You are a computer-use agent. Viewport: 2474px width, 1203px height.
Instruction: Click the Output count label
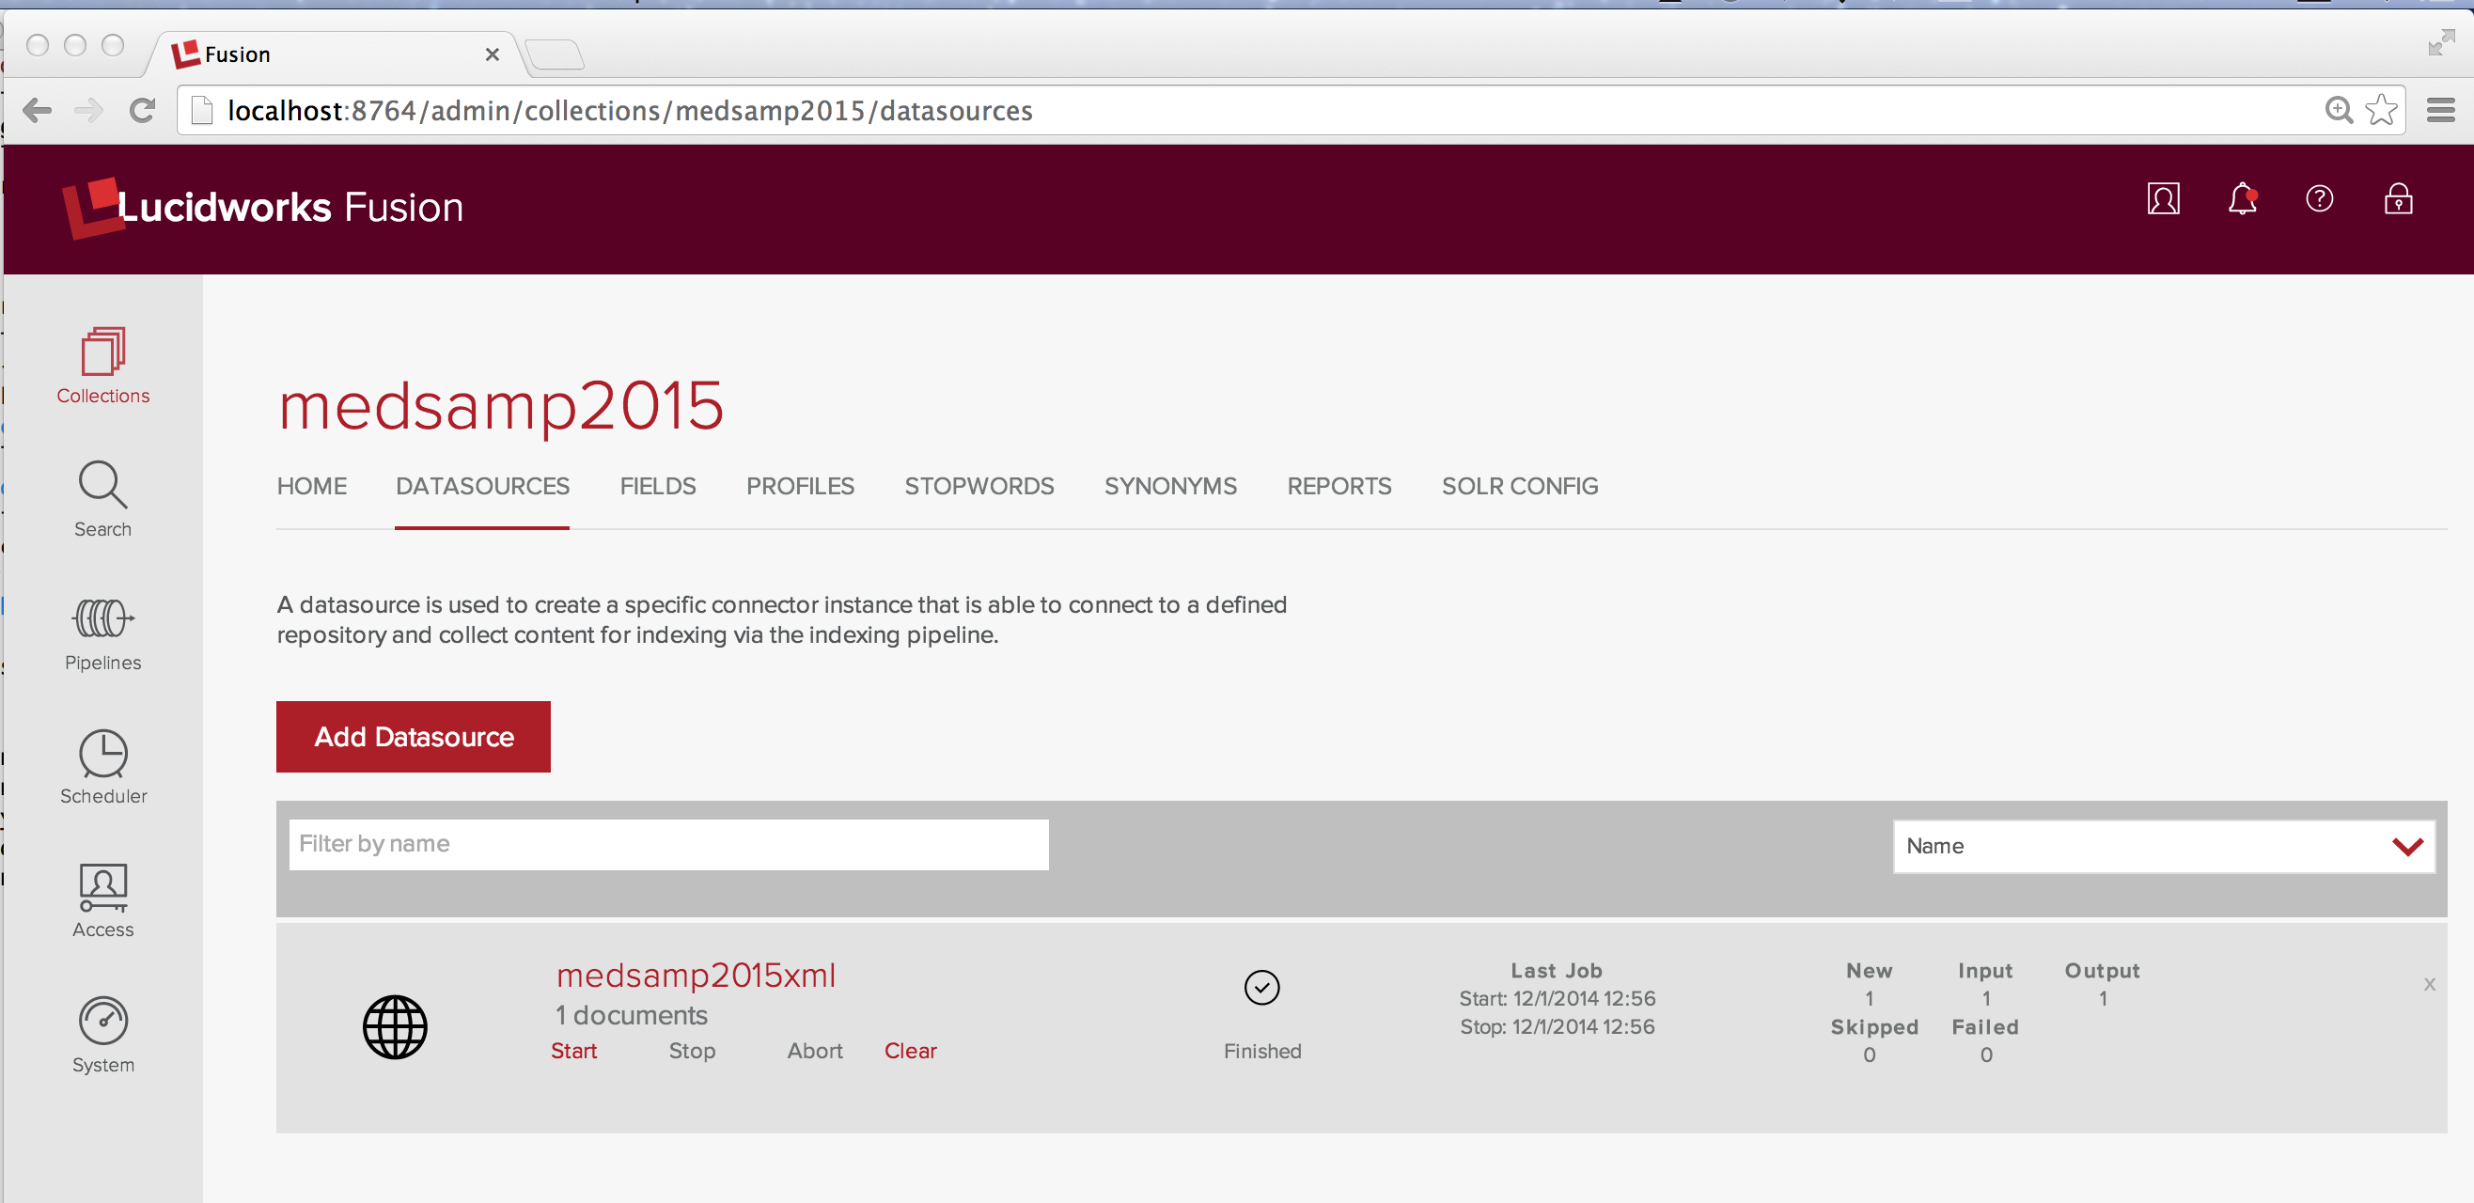click(2103, 970)
